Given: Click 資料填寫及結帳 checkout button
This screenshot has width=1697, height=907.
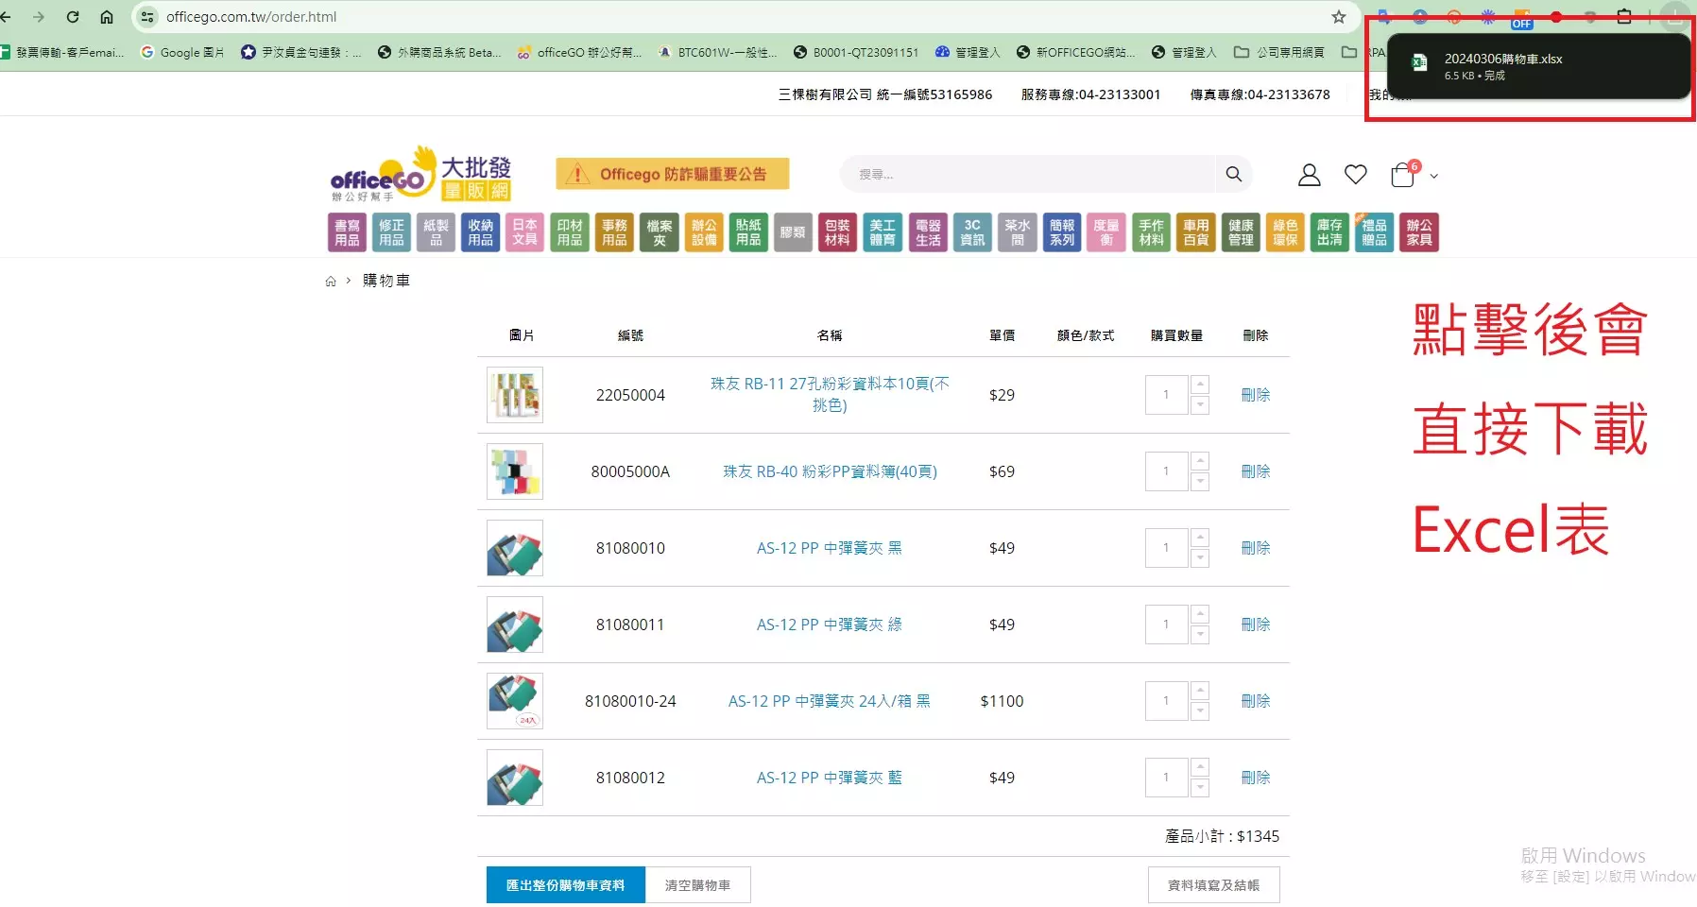Looking at the screenshot, I should 1214,885.
